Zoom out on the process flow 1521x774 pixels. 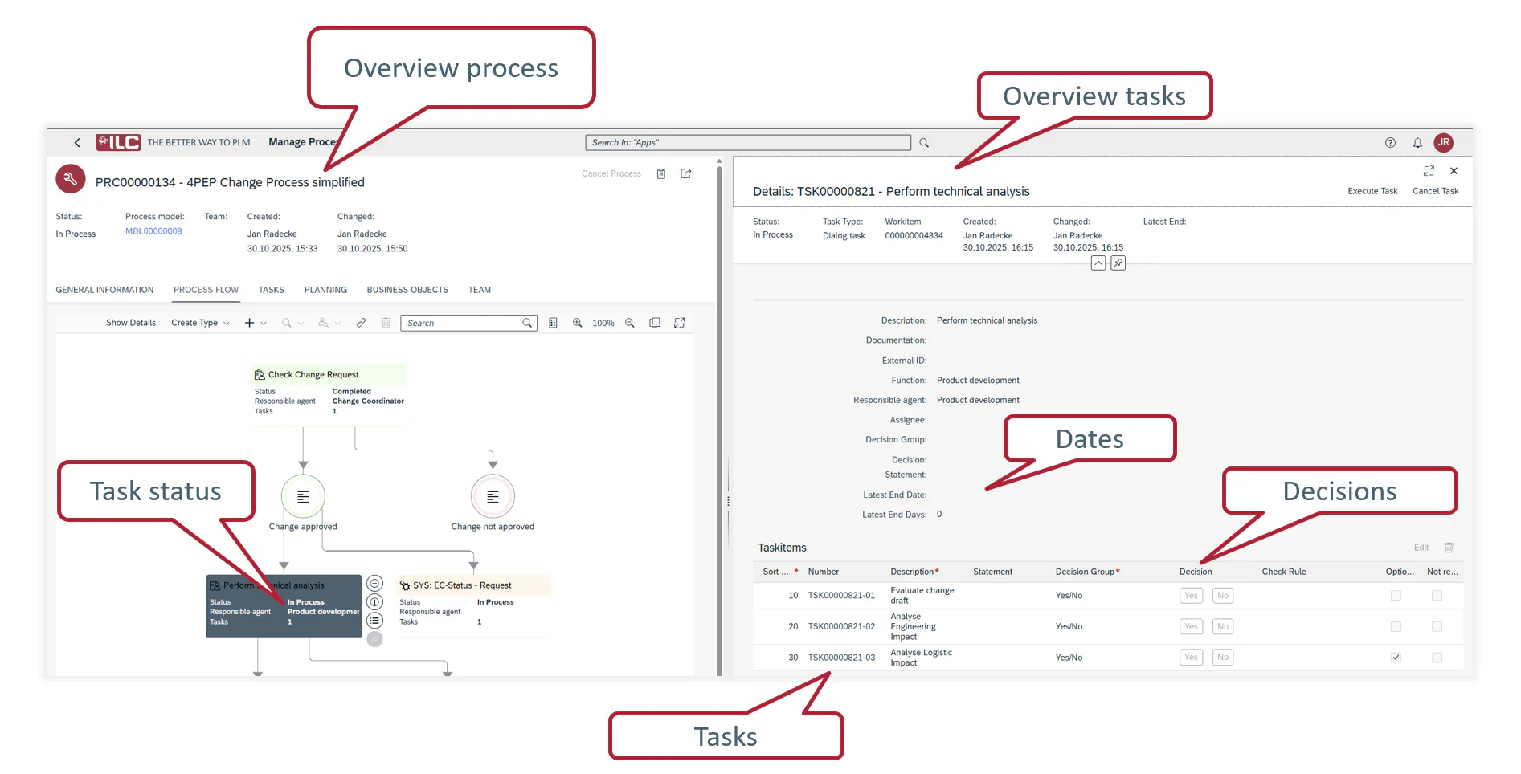pos(630,323)
